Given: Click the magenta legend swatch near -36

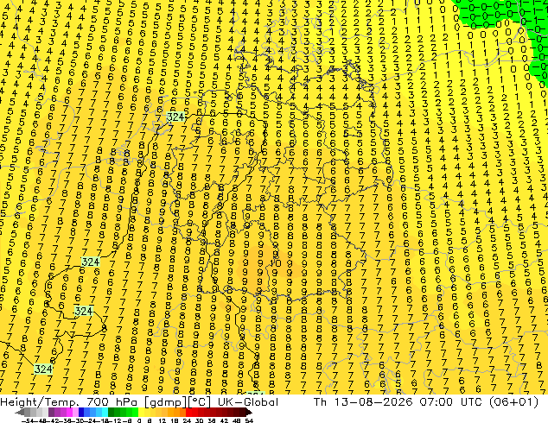Looking at the screenshot, I should pyautogui.click(x=69, y=412).
